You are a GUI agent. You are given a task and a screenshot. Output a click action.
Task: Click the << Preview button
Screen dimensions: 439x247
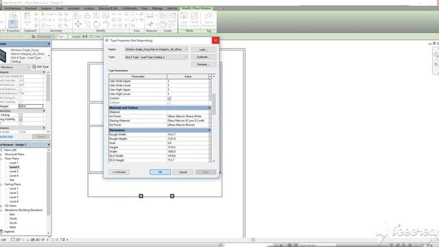click(119, 172)
